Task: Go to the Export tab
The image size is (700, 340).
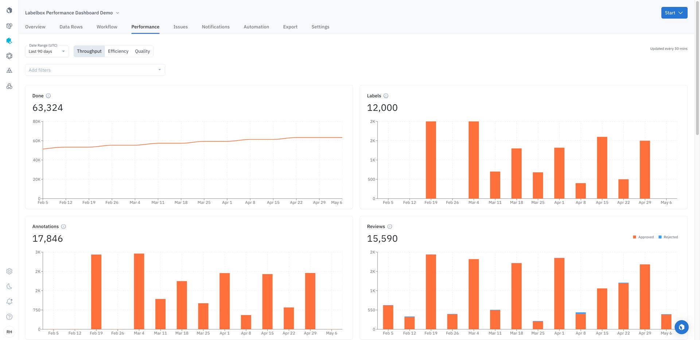Action: tap(290, 27)
